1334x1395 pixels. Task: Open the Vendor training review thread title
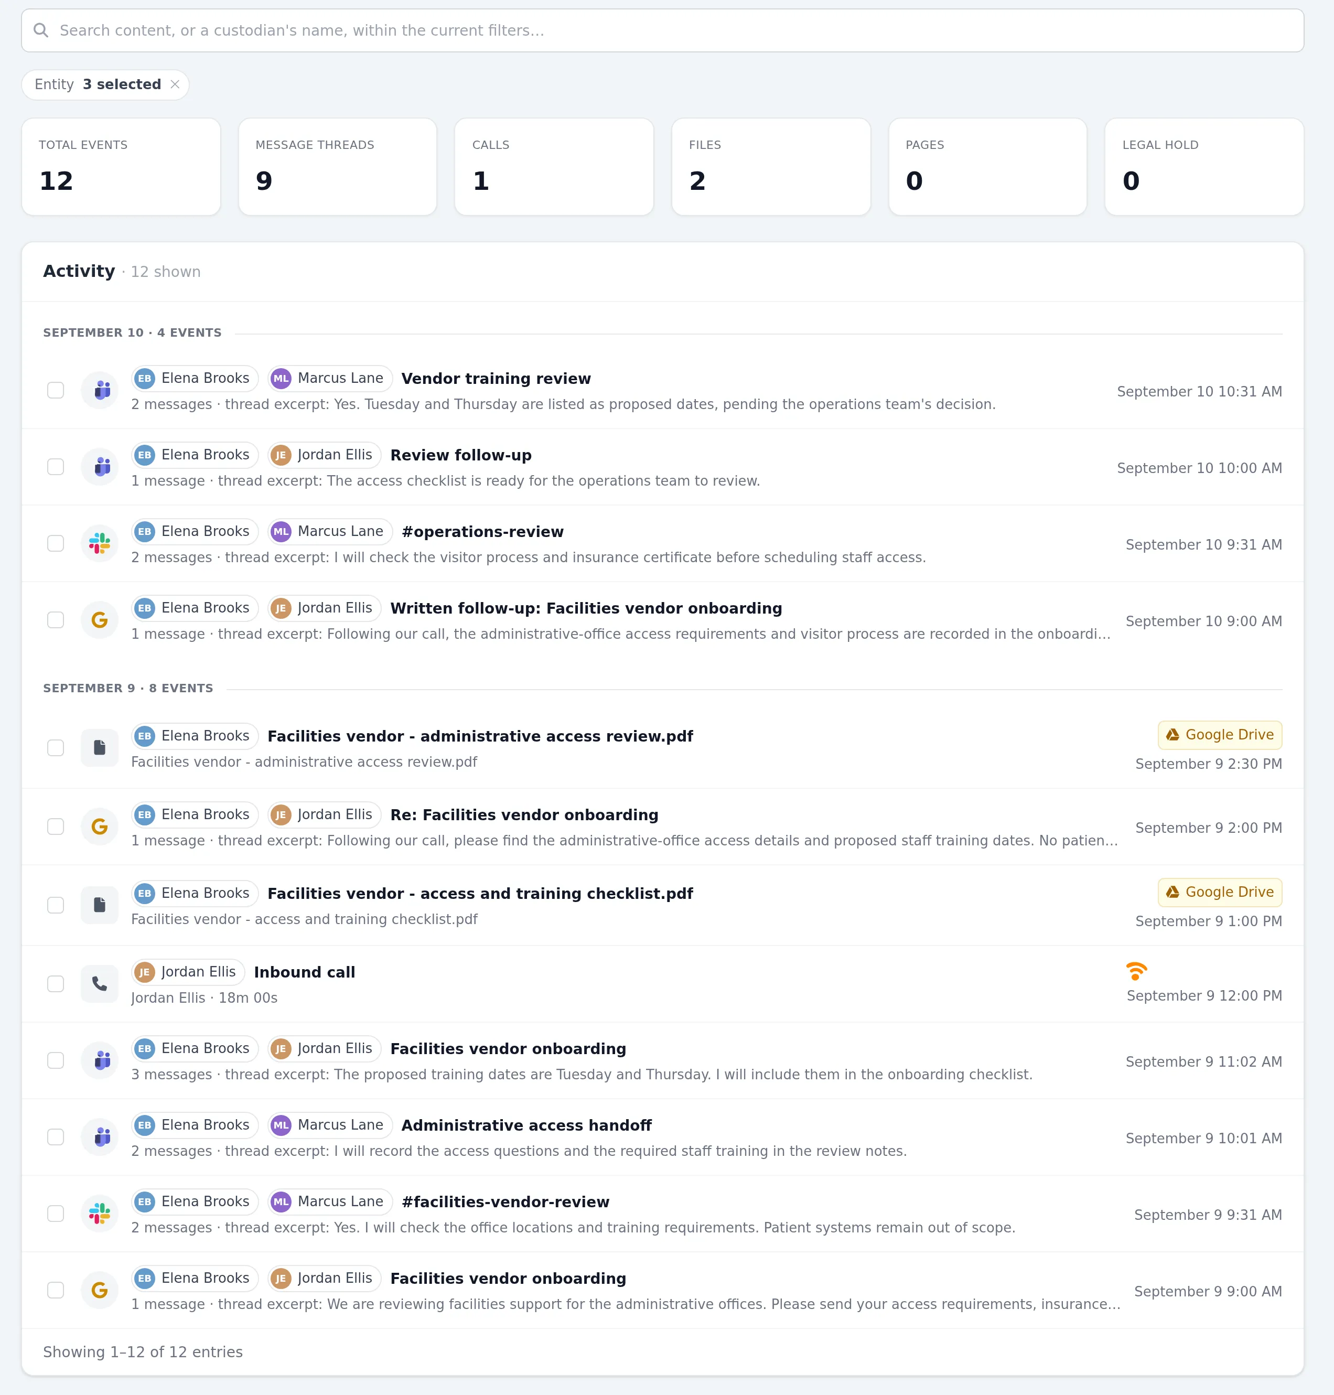(496, 379)
